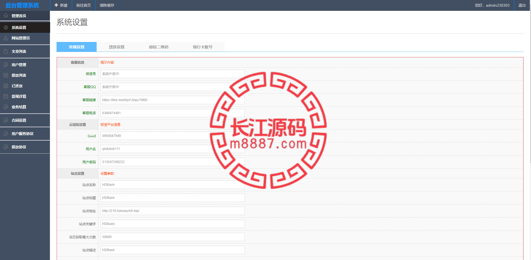Viewport: 531px width, 260px height.
Task: Click the plus icon for 新建
Action: pos(56,5)
